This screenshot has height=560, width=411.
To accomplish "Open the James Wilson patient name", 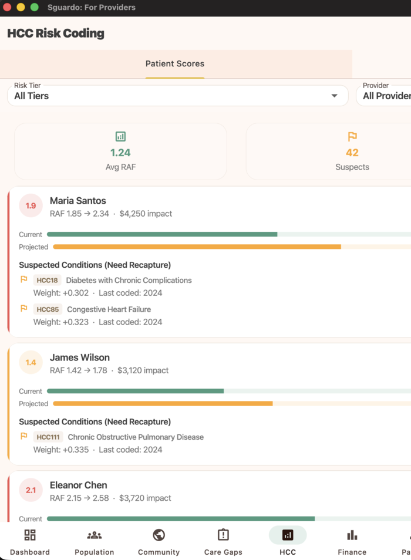I will coord(80,357).
